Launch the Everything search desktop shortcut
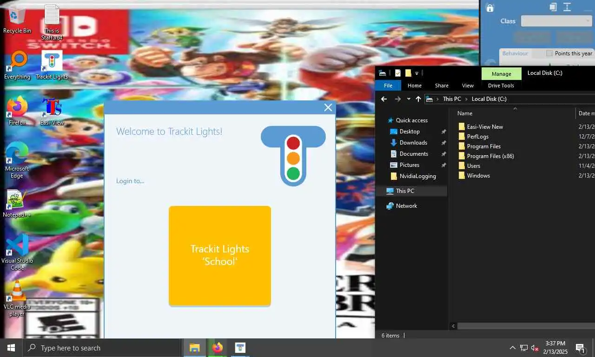The image size is (595, 357). point(17,66)
